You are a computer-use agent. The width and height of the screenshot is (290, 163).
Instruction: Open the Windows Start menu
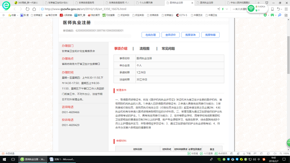(x=4, y=159)
